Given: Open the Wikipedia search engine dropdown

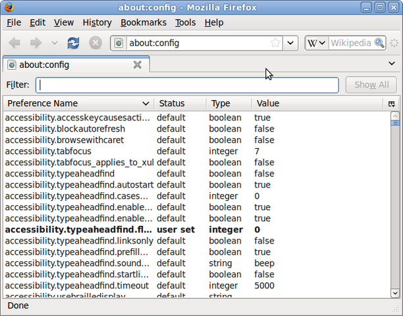Looking at the screenshot, I should pos(317,43).
